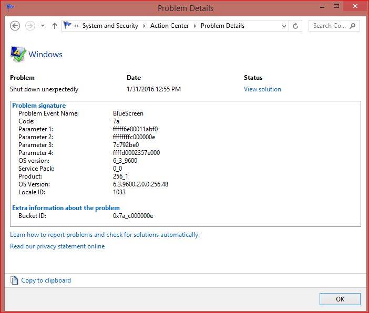The height and width of the screenshot is (313, 369).
Task: Open the address bar history dropdown
Action: (x=284, y=26)
